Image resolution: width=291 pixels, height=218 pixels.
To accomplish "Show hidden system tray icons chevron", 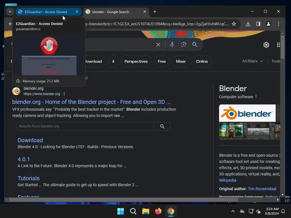I will tap(233, 211).
